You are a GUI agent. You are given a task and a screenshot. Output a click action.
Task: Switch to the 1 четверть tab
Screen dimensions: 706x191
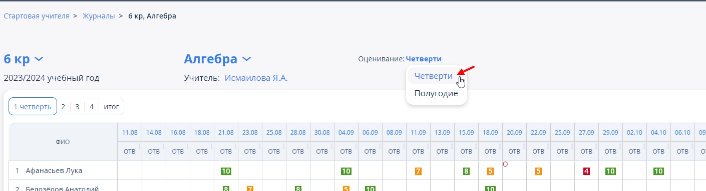click(33, 106)
